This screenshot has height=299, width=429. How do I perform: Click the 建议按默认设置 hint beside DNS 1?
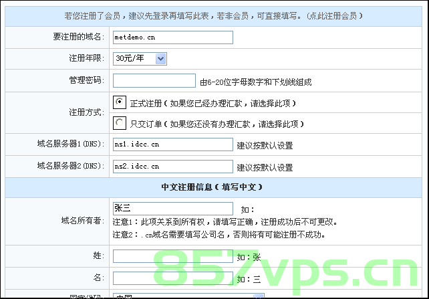[265, 145]
